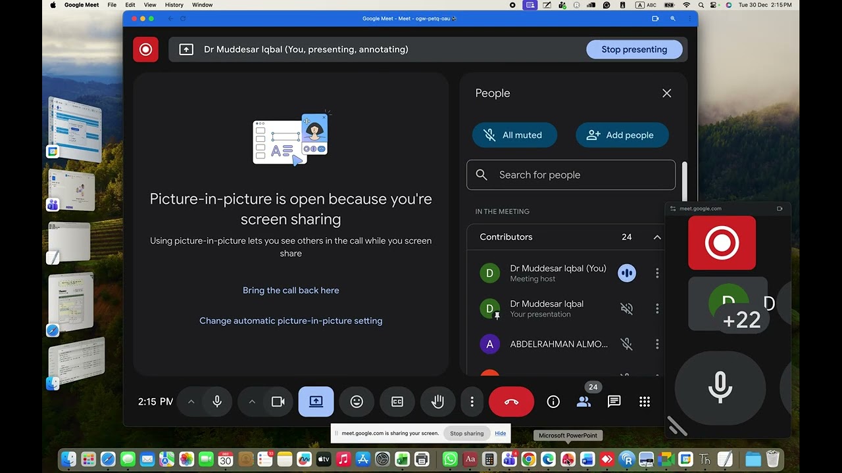Open Finder from the dock
This screenshot has width=842, height=473.
pos(68,459)
